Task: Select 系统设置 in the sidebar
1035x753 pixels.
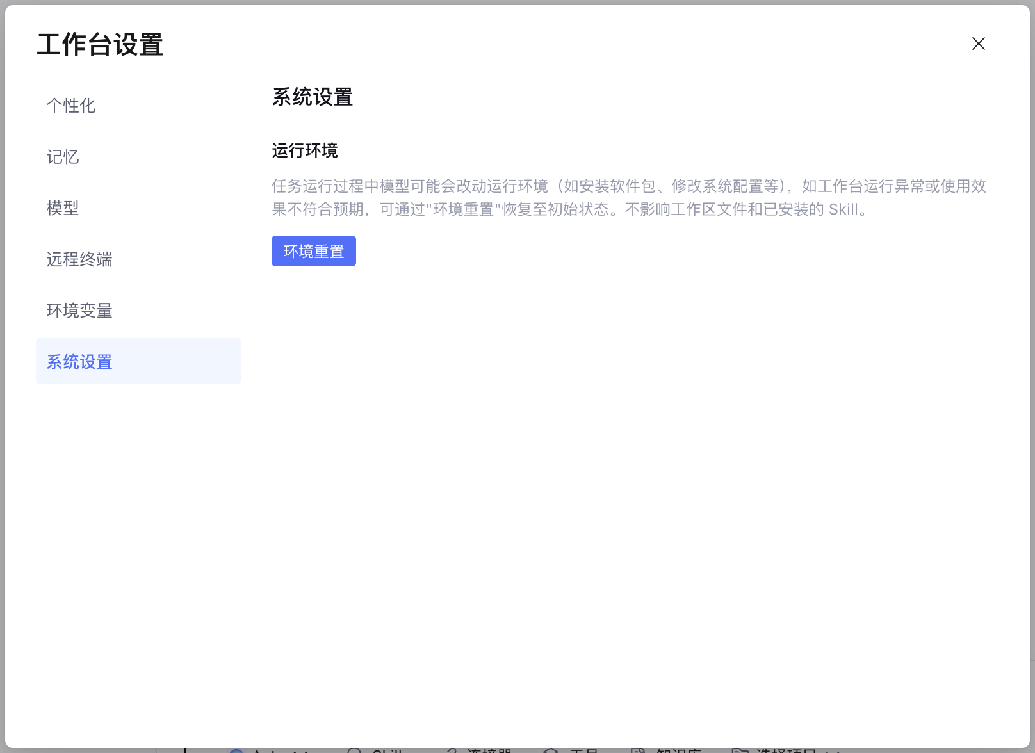Action: [x=138, y=361]
